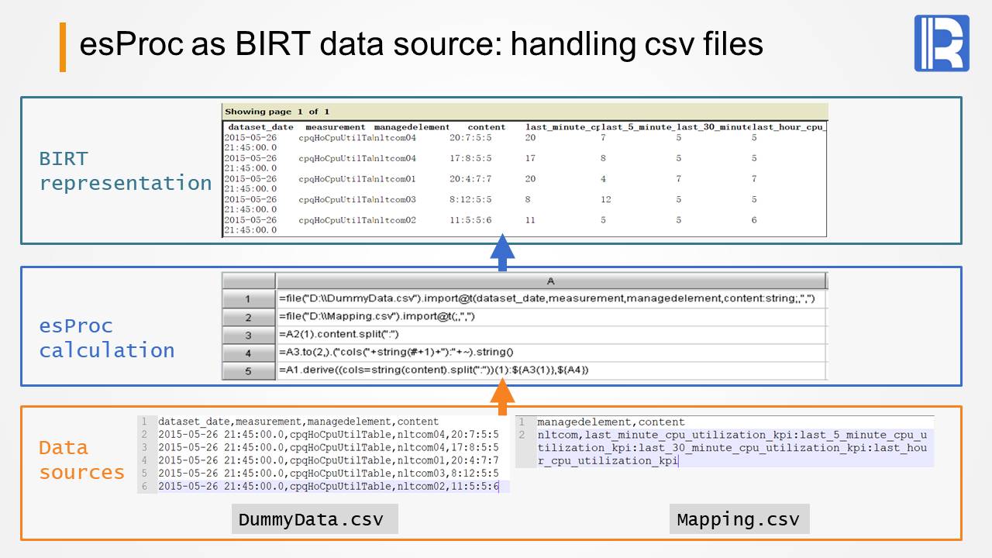992x558 pixels.
Task: Click the cell with the A1.derive formula
Action: pyautogui.click(x=434, y=370)
